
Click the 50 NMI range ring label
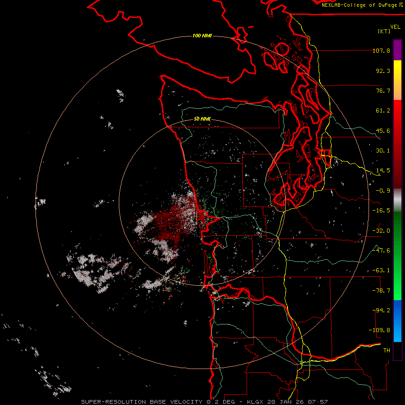coord(202,119)
